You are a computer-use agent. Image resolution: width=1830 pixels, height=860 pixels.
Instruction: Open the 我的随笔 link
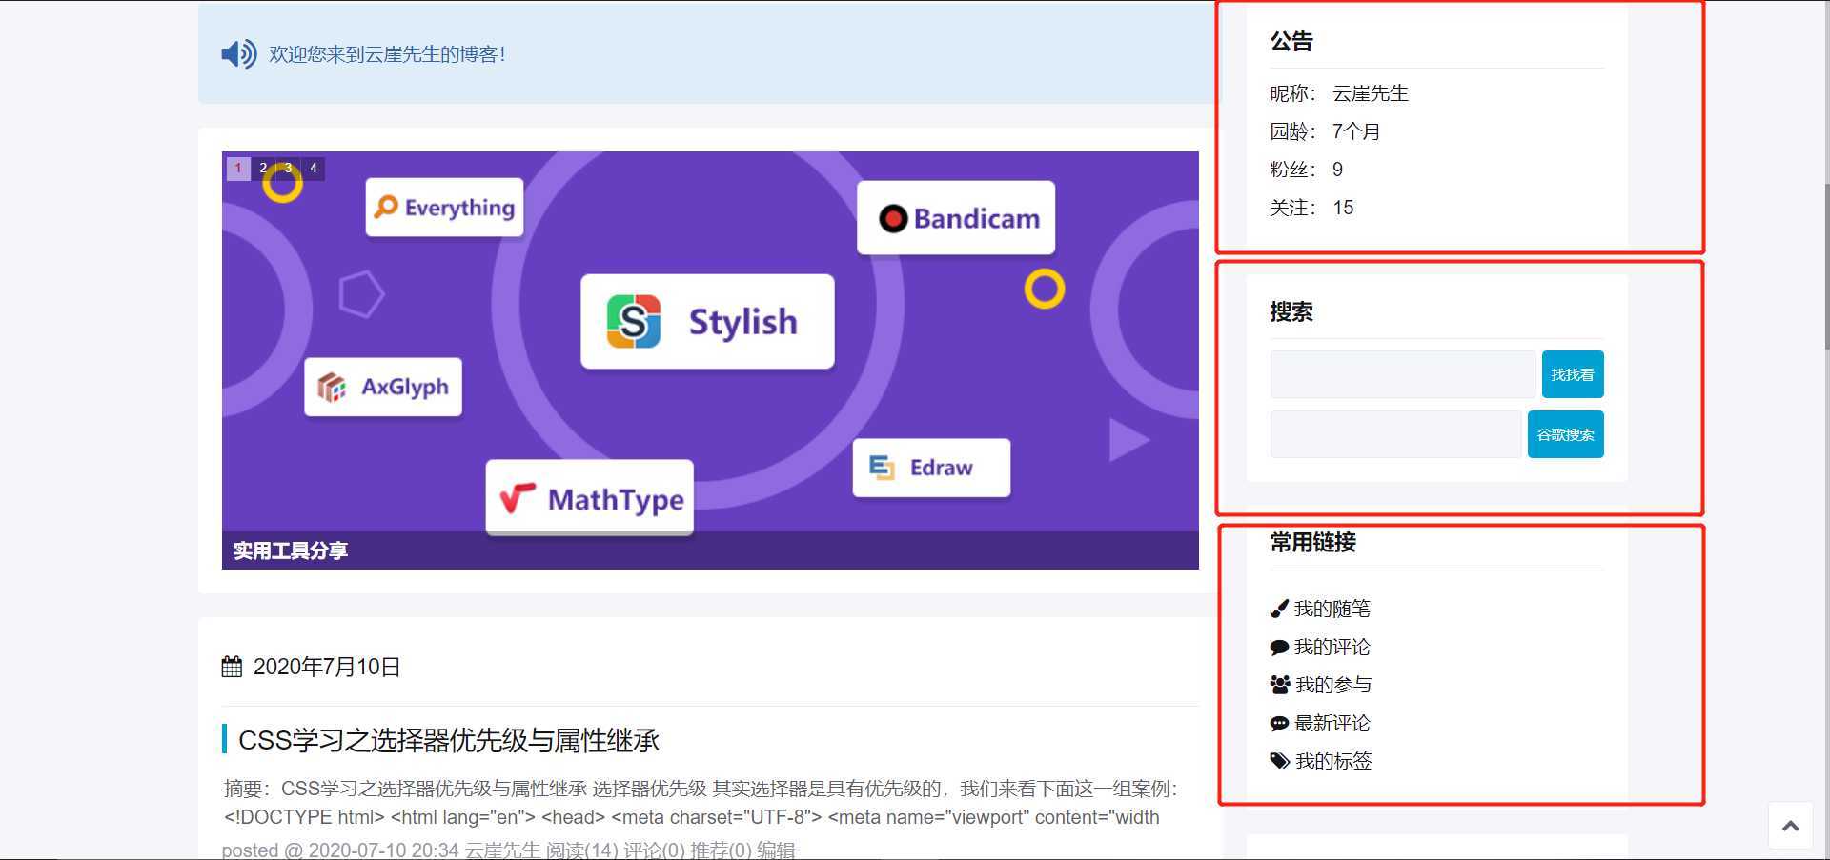[x=1332, y=609]
